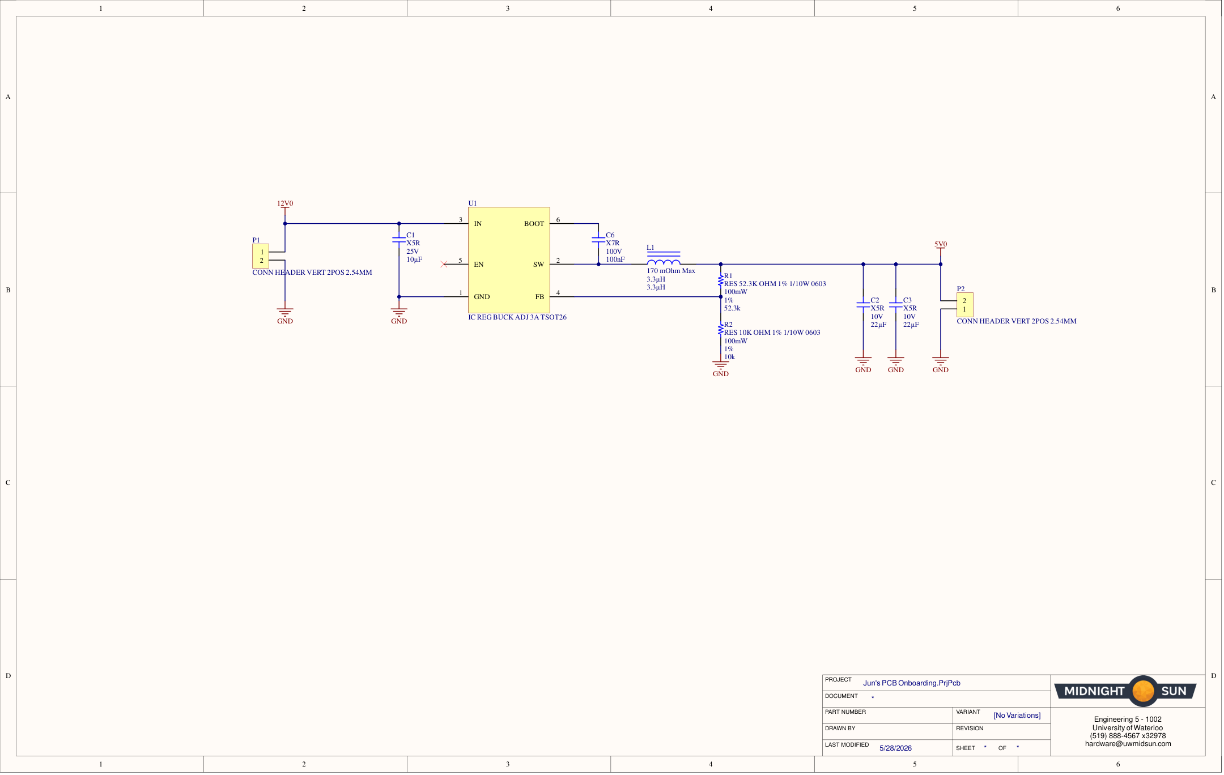Click the 5V0 power port symbol
The image size is (1224, 775).
(x=941, y=248)
